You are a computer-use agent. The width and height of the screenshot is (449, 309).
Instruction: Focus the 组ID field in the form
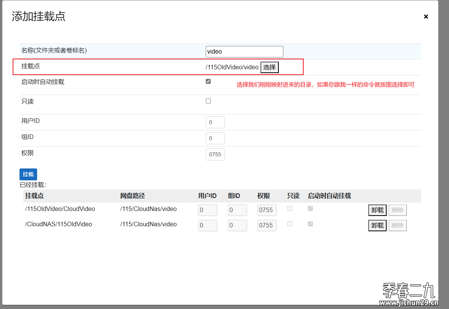pyautogui.click(x=215, y=139)
